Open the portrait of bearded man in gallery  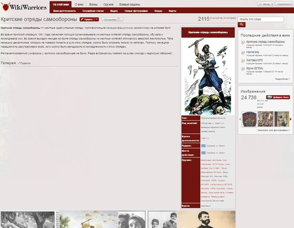pyautogui.click(x=206, y=219)
